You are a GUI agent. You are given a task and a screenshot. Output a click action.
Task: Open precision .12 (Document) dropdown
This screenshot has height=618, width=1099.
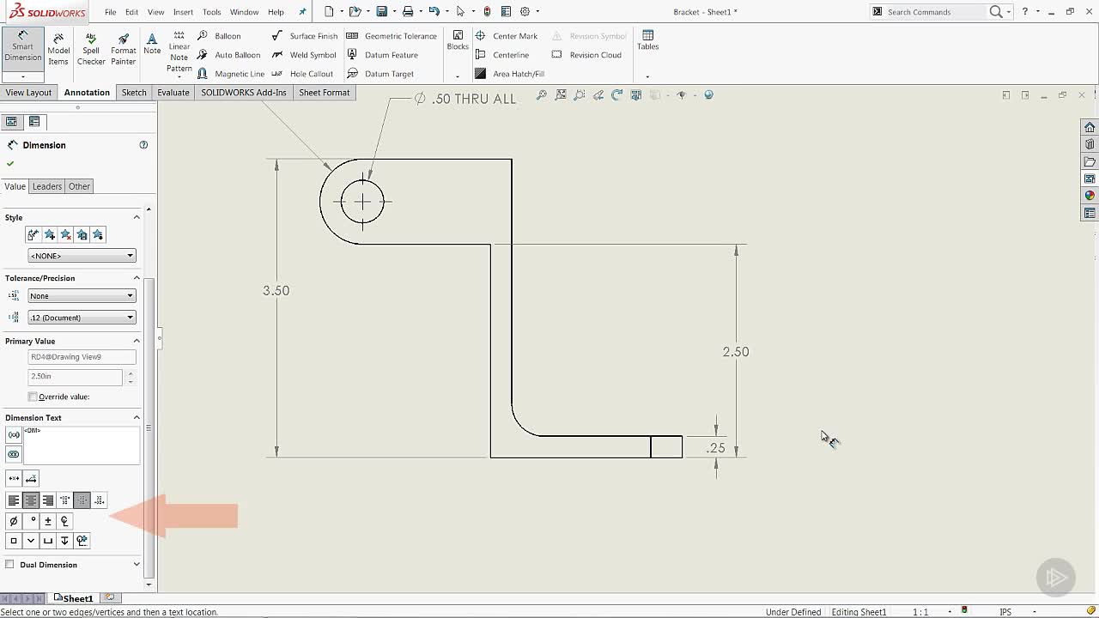(82, 318)
